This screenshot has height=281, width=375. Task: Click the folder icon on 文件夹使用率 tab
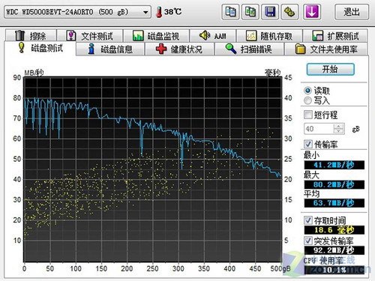tap(300, 49)
